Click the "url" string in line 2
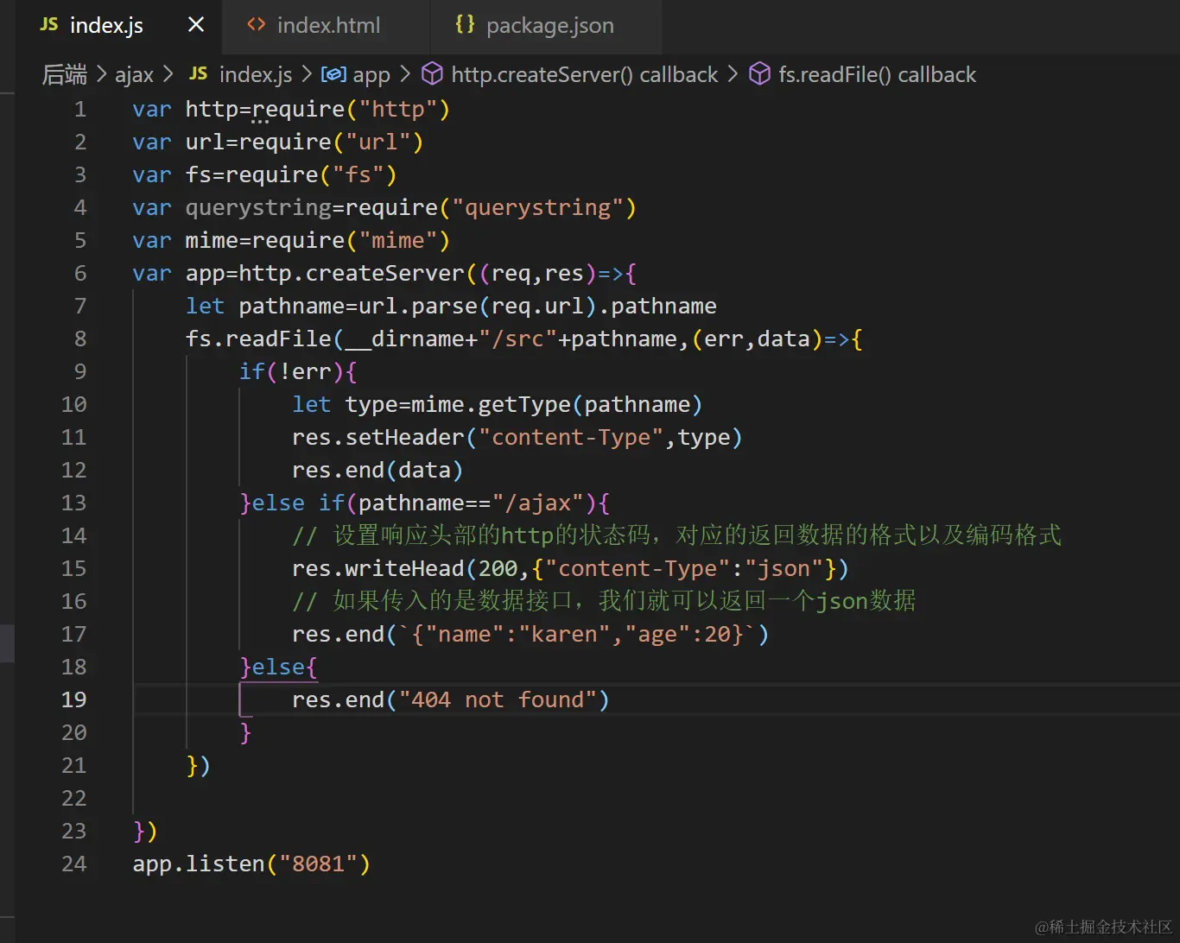Viewport: 1180px width, 943px height. click(x=377, y=142)
